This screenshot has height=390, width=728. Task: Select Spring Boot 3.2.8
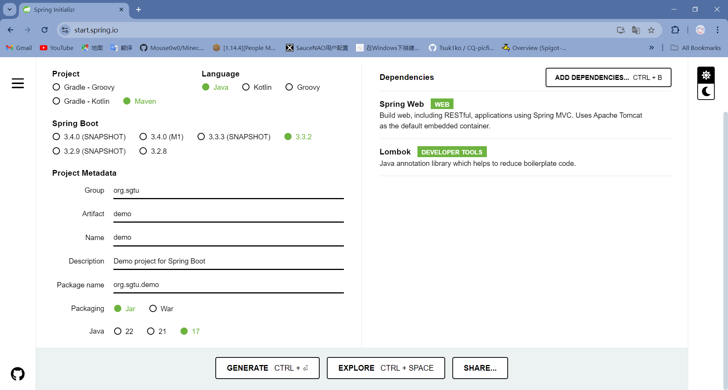[x=153, y=151]
